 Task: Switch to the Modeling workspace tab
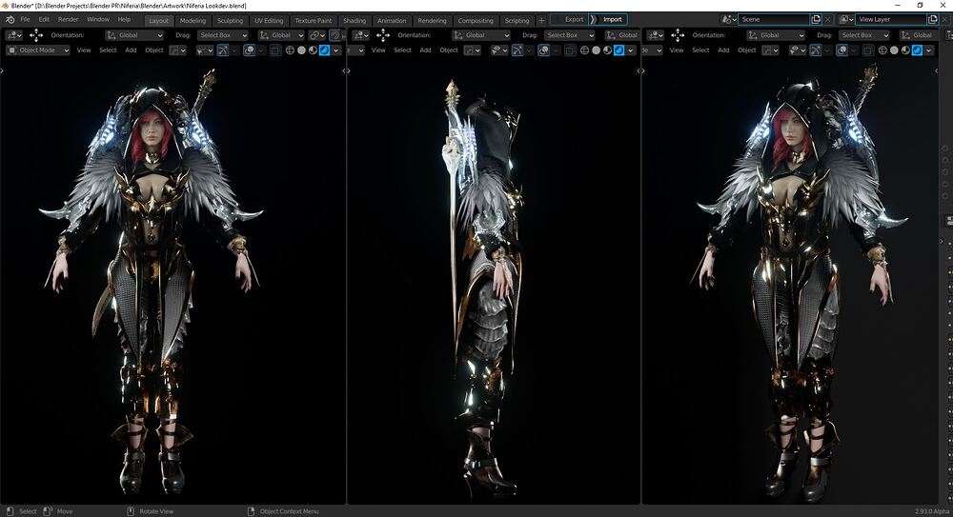pos(193,20)
